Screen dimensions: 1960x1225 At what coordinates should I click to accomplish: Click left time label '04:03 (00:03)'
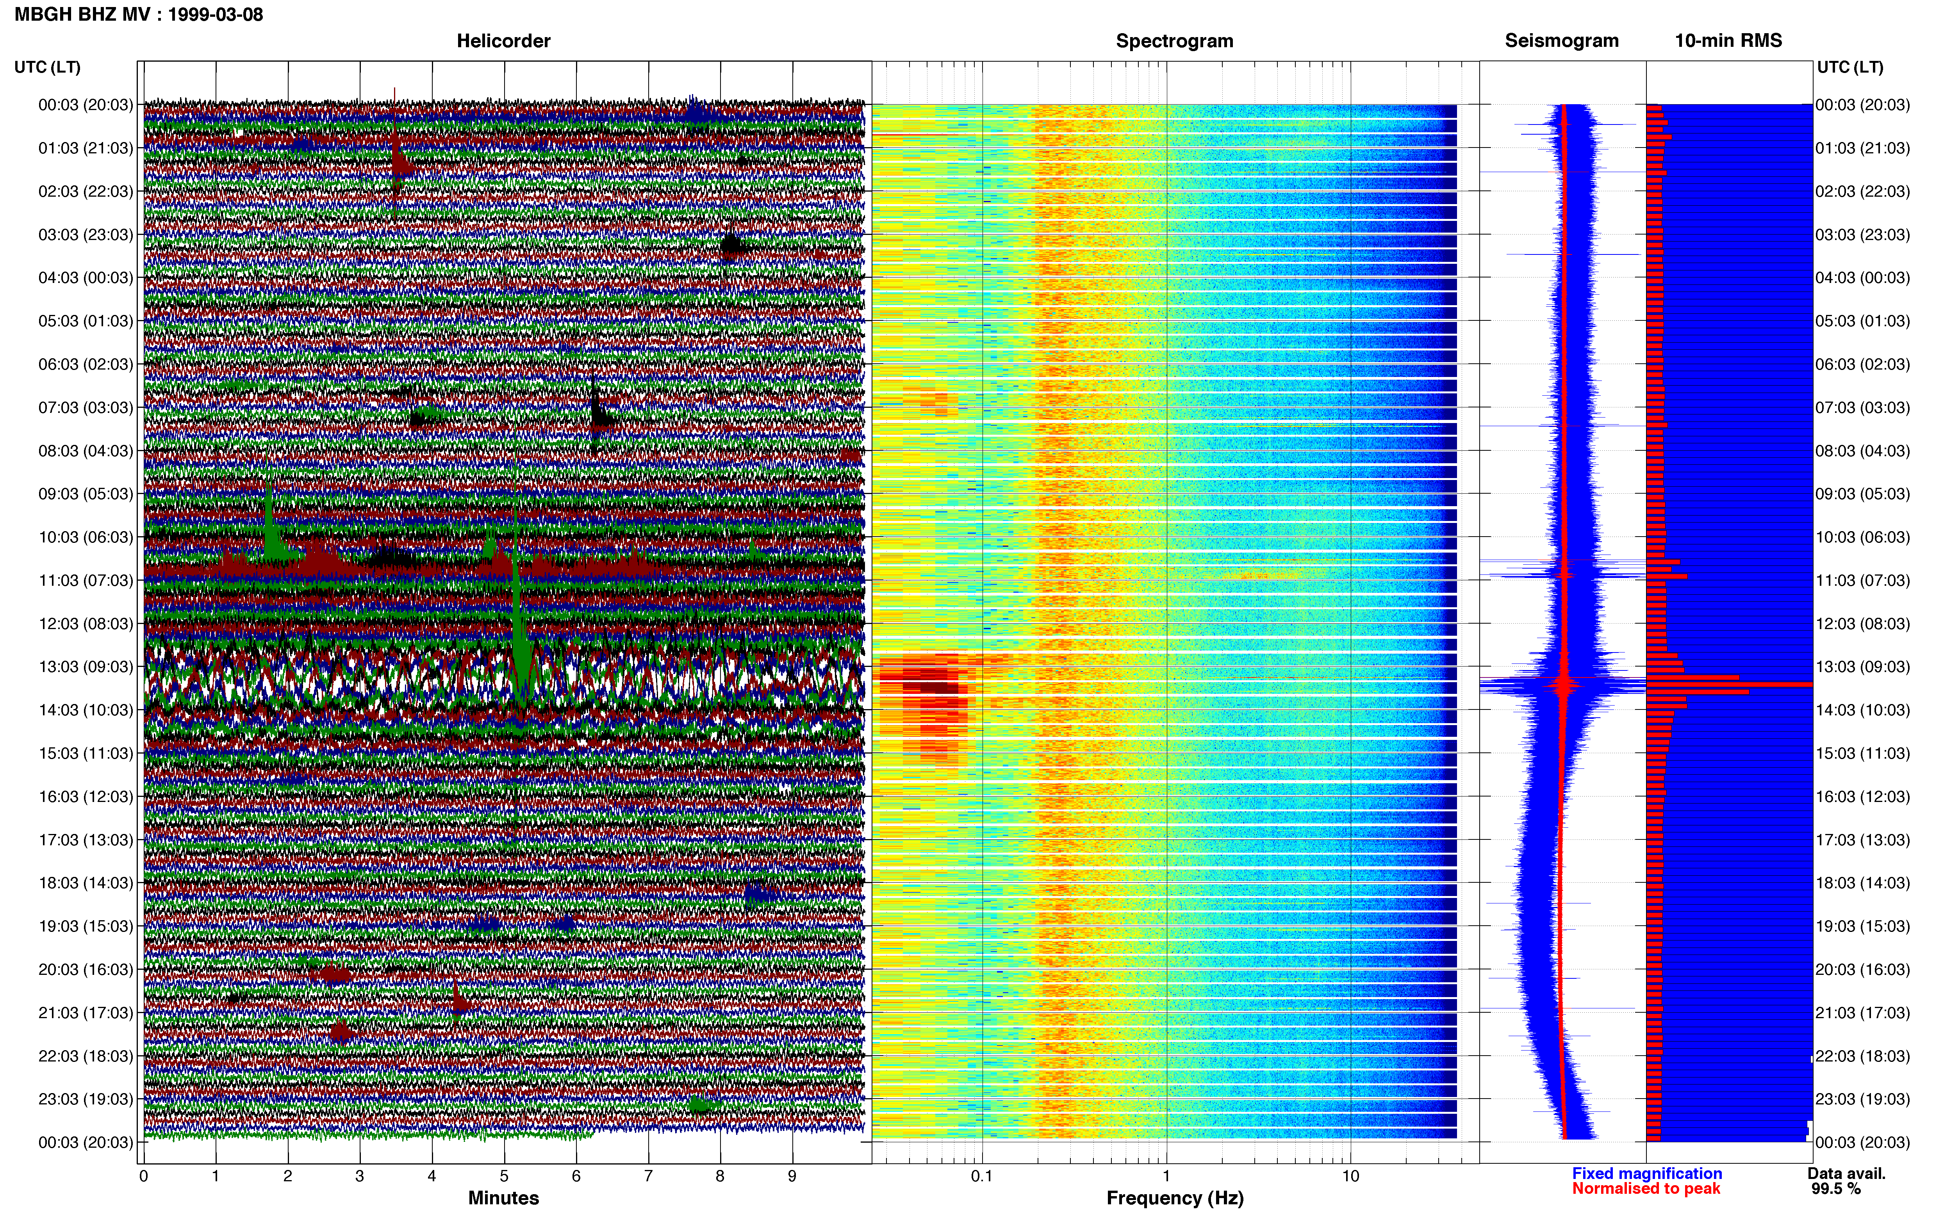85,278
